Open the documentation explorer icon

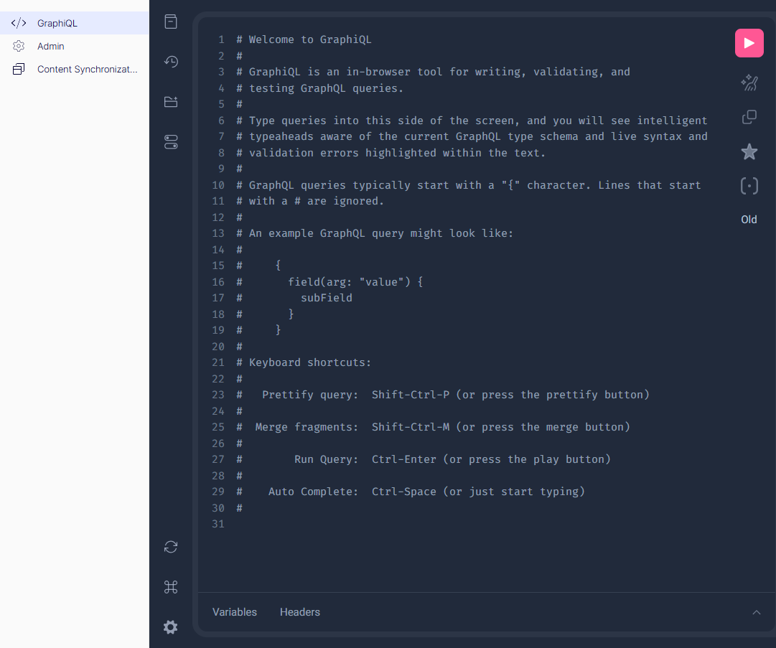pos(171,22)
